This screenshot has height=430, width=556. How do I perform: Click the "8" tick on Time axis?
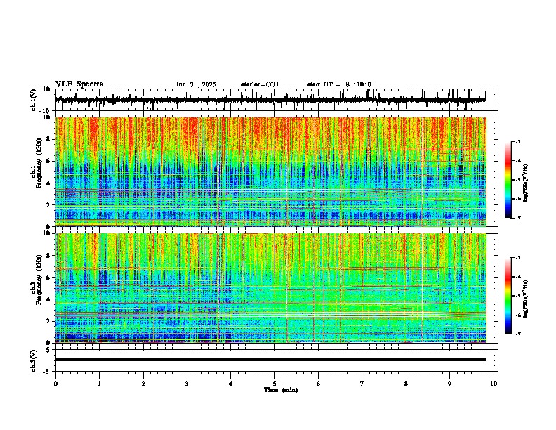pyautogui.click(x=406, y=384)
